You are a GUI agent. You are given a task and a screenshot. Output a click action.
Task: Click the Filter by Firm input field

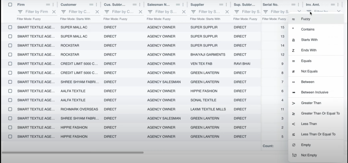click(37, 12)
